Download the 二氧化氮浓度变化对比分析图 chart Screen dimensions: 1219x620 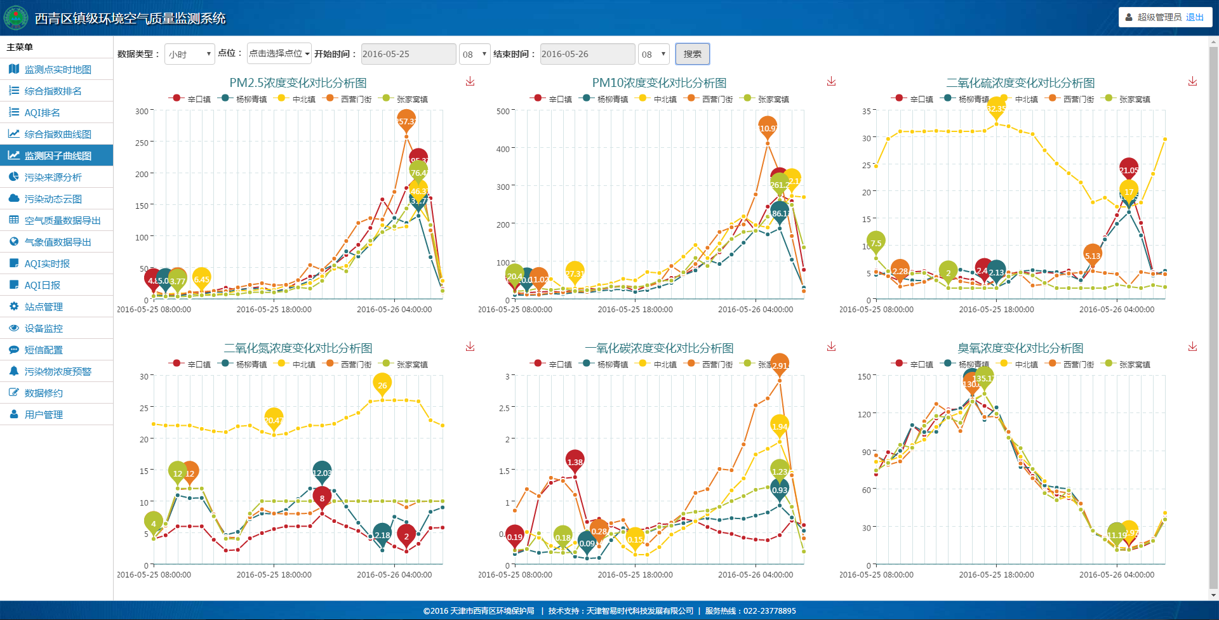(x=470, y=347)
